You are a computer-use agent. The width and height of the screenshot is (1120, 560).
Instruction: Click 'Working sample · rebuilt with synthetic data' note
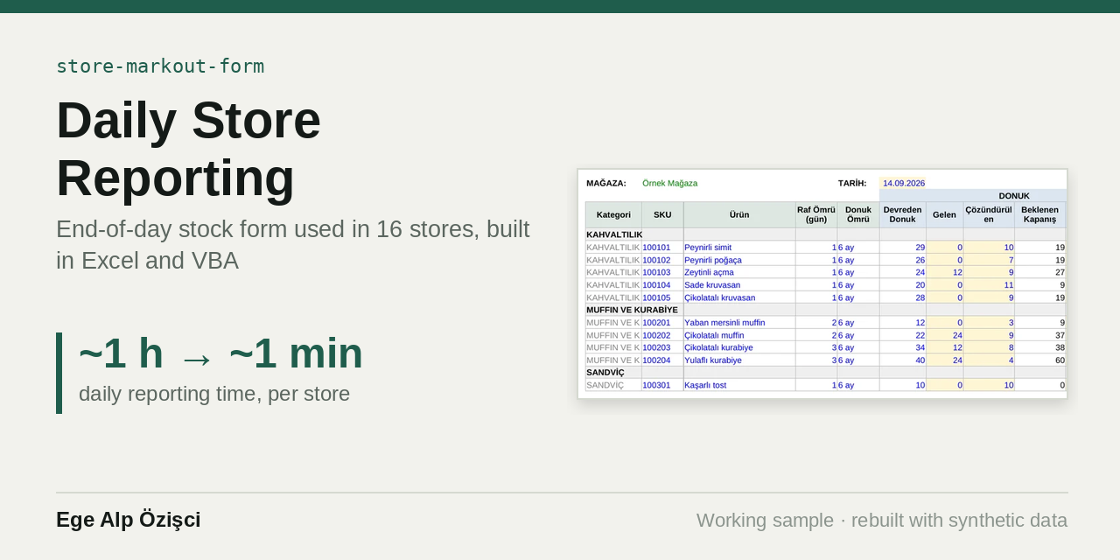click(882, 521)
